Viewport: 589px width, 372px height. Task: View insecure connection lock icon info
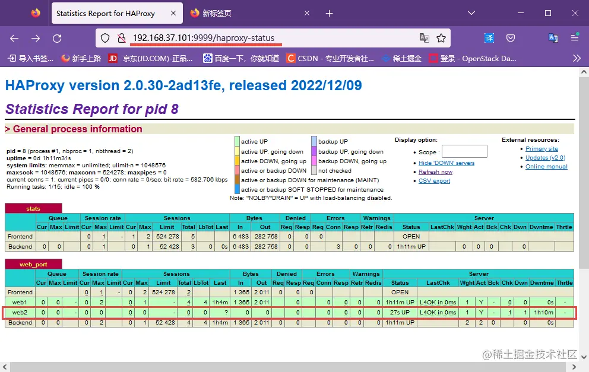tap(121, 38)
